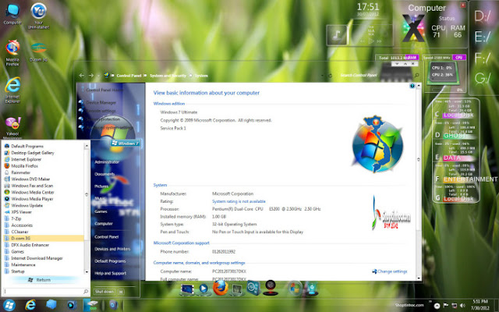
Task: Expand the highlighted D-com 3G folder
Action: pyautogui.click(x=44, y=238)
